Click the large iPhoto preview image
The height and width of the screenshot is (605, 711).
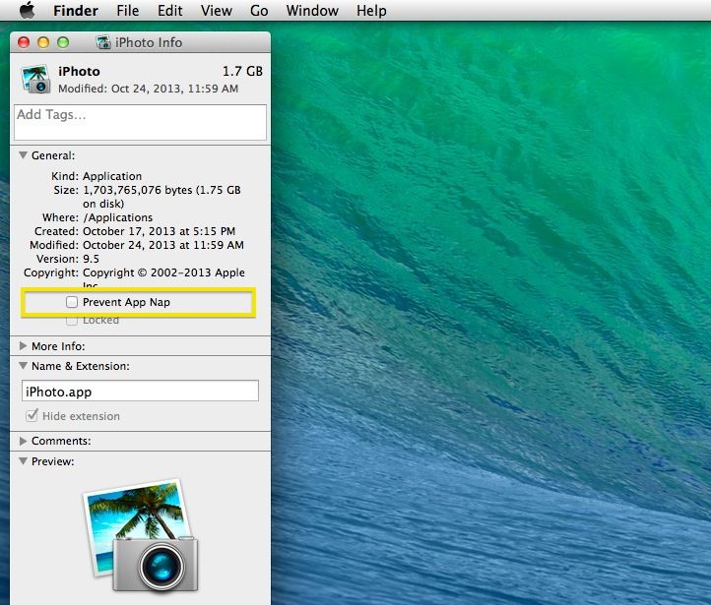141,535
